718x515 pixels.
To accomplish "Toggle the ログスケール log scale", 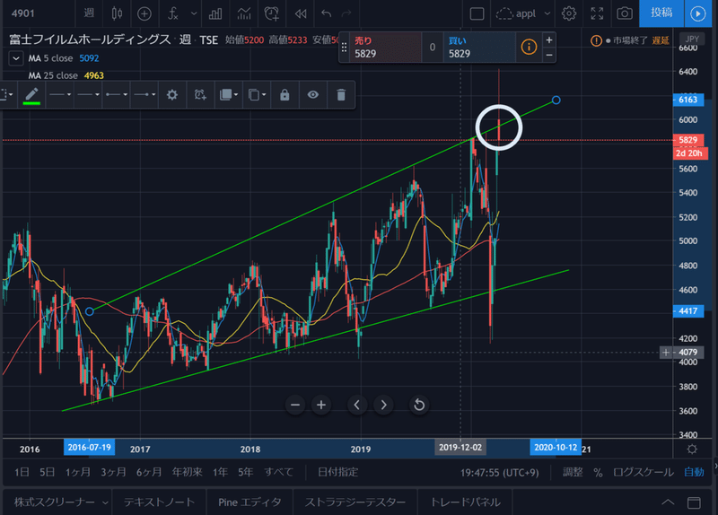I will pyautogui.click(x=644, y=472).
